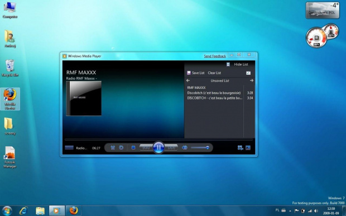Open the screeny folder on desktop
This screenshot has width=346, height=216.
point(10,126)
